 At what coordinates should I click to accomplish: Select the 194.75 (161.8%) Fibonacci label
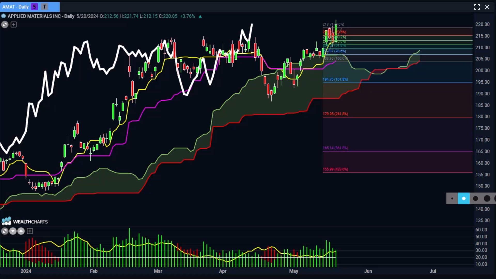[335, 79]
